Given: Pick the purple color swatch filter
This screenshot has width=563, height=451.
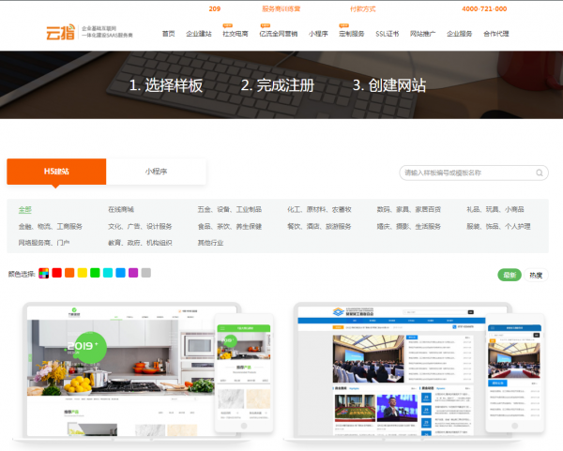Looking at the screenshot, I should tap(133, 273).
